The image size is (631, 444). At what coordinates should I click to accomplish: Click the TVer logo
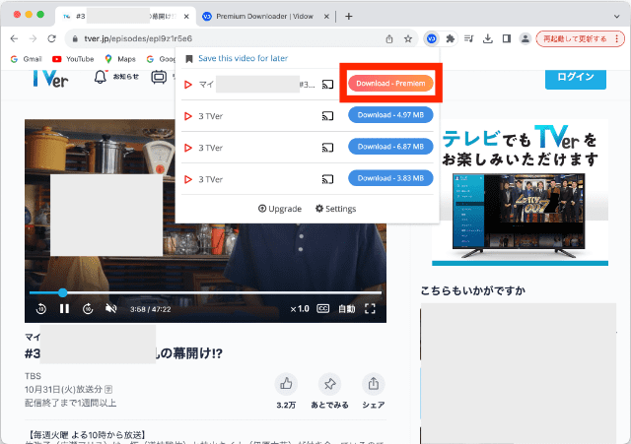50,79
